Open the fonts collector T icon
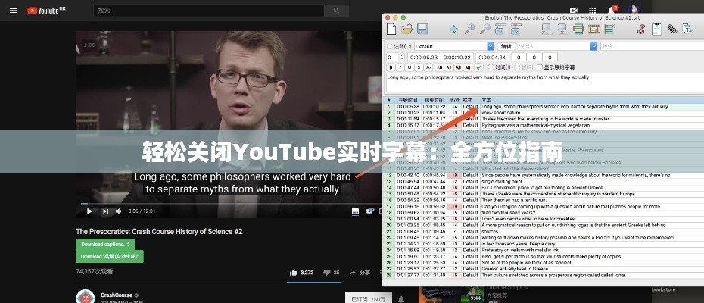This screenshot has height=303, width=704. click(687, 30)
